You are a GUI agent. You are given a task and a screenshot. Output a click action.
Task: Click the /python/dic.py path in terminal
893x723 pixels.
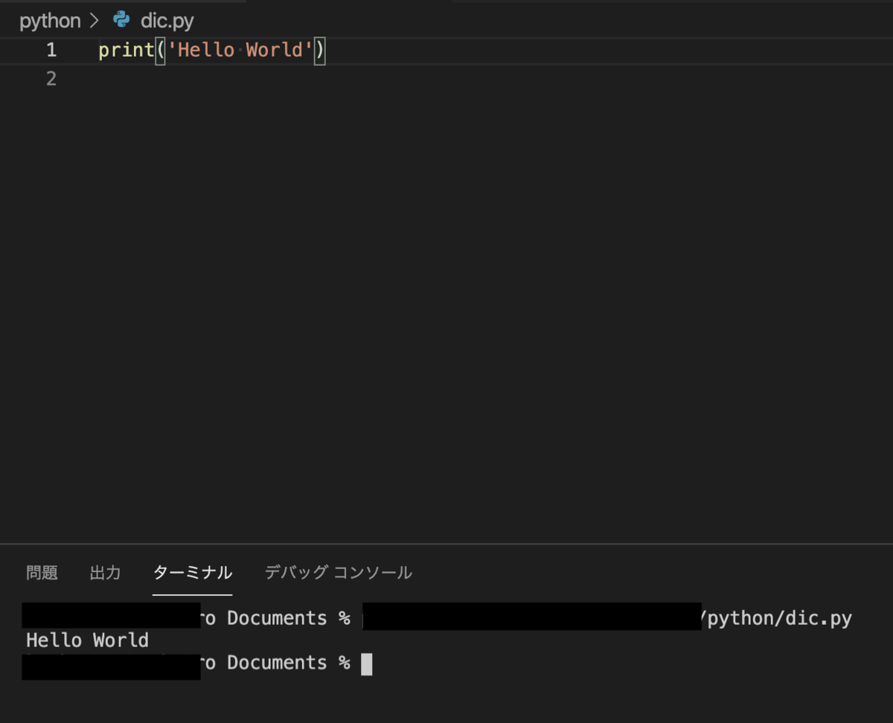click(775, 619)
